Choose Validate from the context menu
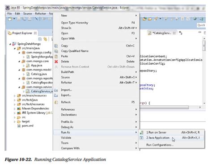This screenshot has width=212, height=166. (x=96, y=138)
